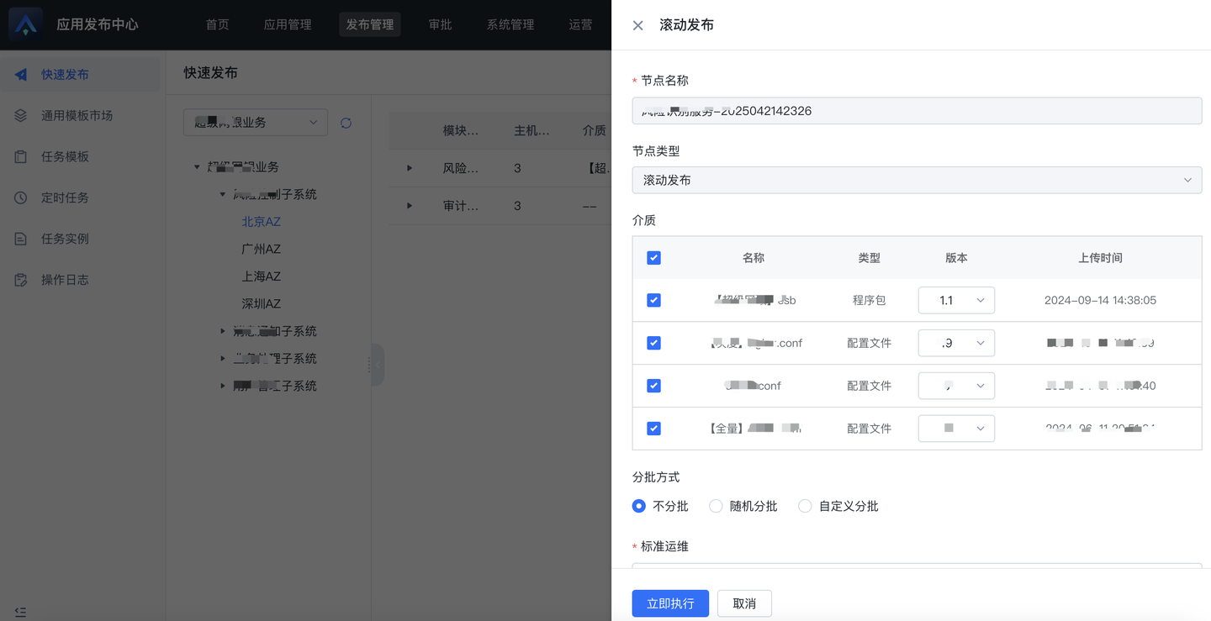This screenshot has width=1211, height=621.
Task: Select 广州AZ in the tree
Action: coord(262,250)
